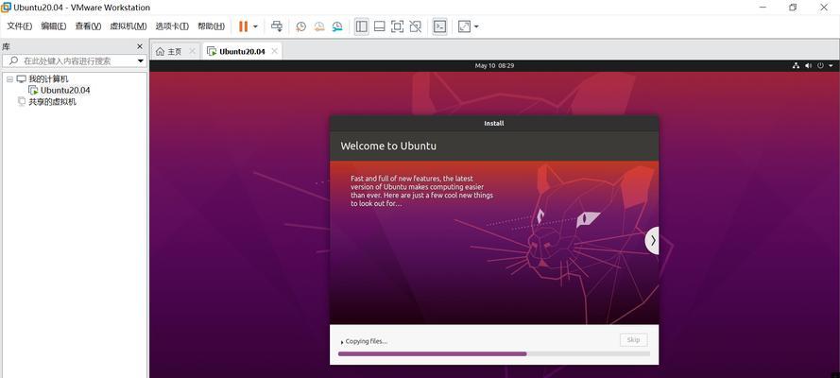This screenshot has height=378, width=840.
Task: Open the 帮助(H) menu
Action: click(x=211, y=26)
